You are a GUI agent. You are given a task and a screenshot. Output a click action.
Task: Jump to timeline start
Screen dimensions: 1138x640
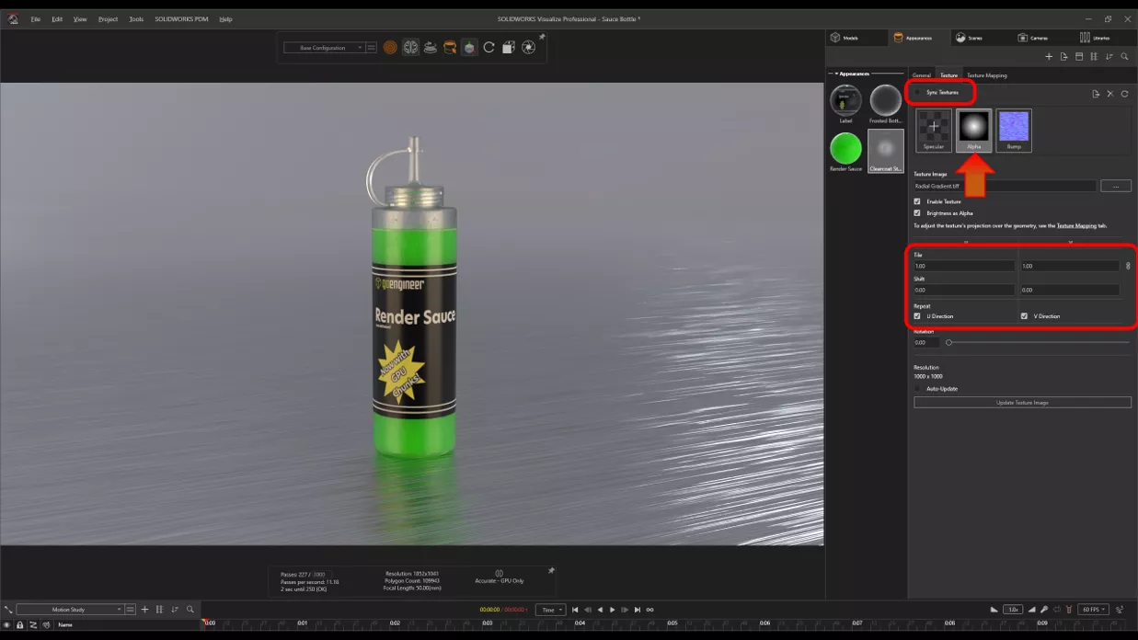click(x=575, y=610)
